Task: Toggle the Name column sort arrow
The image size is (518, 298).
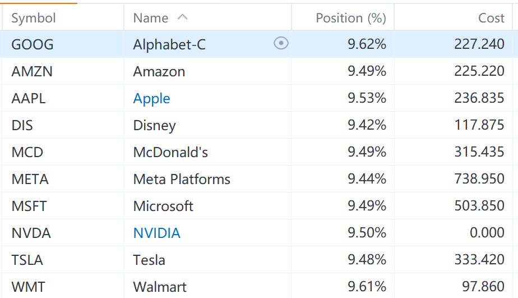Action: tap(182, 17)
